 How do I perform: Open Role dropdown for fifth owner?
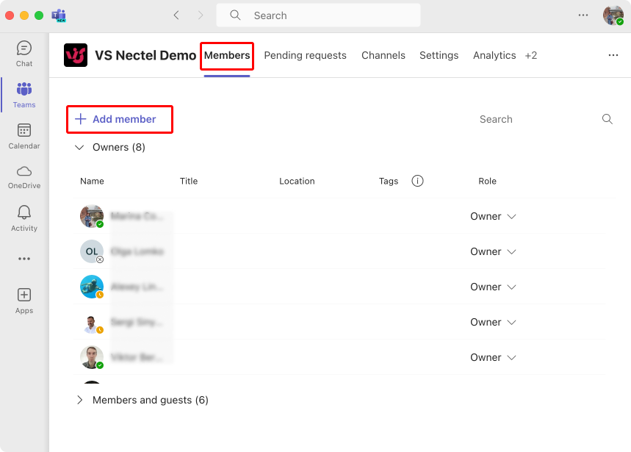[493, 357]
